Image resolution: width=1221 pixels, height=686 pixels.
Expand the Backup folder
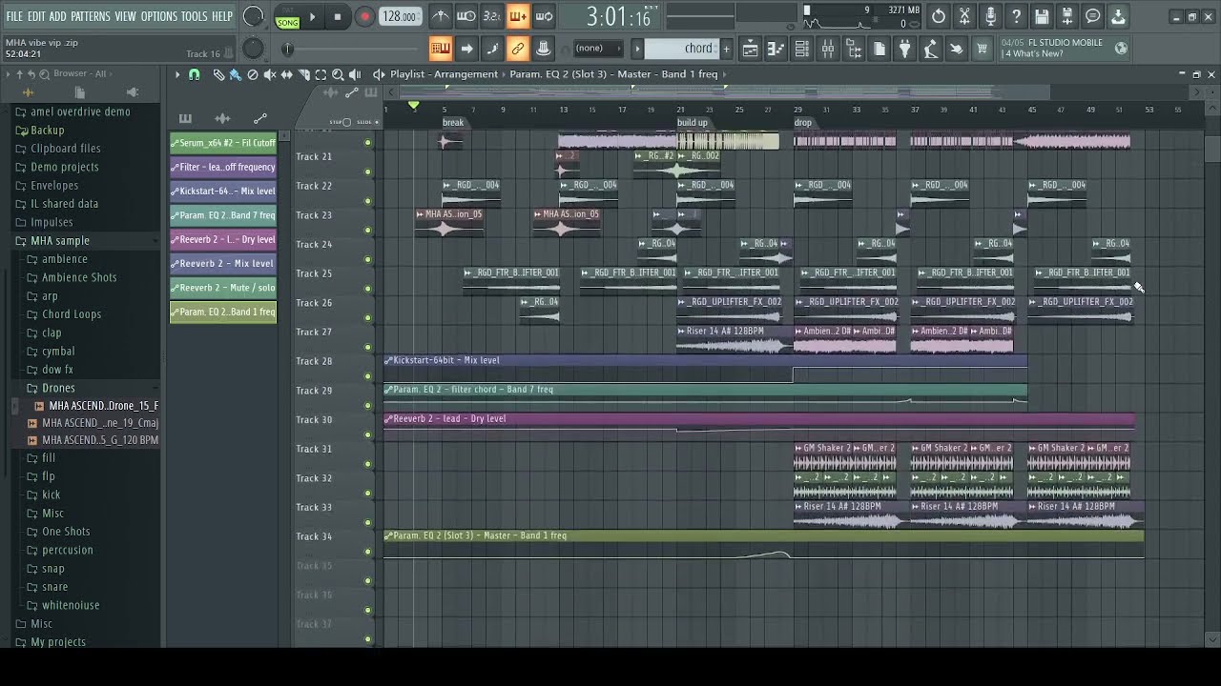pyautogui.click(x=47, y=131)
